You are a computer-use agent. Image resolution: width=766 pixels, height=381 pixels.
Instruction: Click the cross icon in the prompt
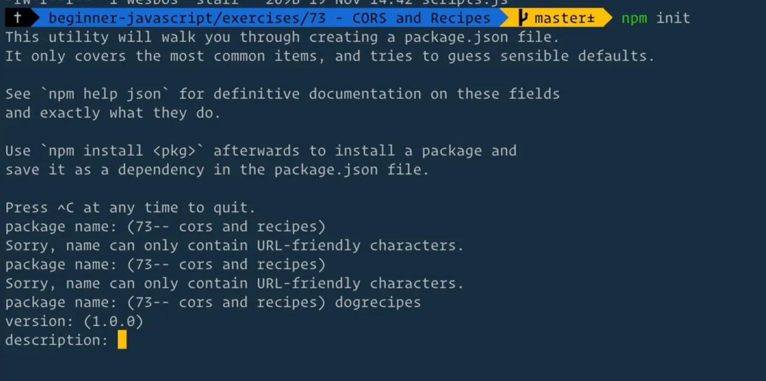tap(17, 18)
